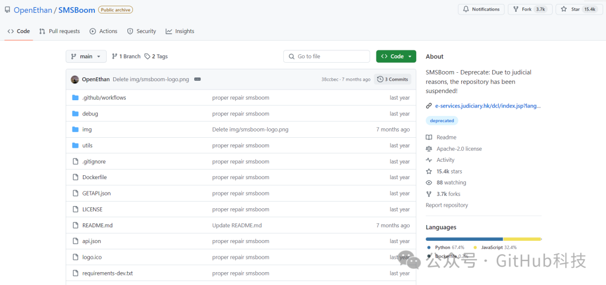Image resolution: width=606 pixels, height=285 pixels.
Task: Open the Security tab
Action: (x=141, y=31)
